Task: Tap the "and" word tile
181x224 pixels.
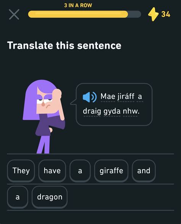Action: 144,171
